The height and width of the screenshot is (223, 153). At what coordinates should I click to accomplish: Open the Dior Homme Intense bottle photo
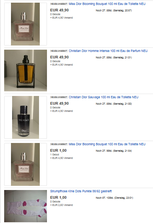click(26, 71)
